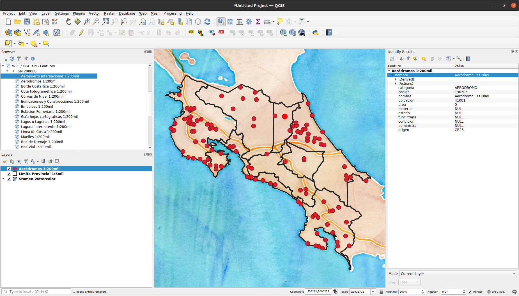Select Muelles 1:200mil in Browser

coord(35,137)
